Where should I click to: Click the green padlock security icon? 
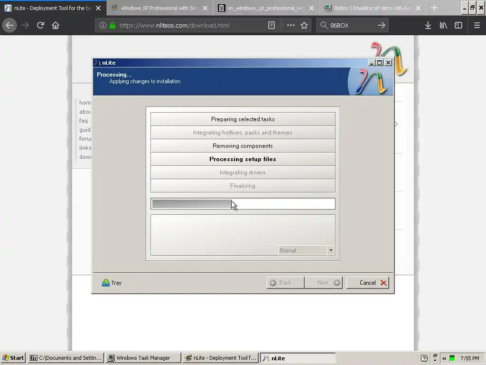[x=112, y=26]
